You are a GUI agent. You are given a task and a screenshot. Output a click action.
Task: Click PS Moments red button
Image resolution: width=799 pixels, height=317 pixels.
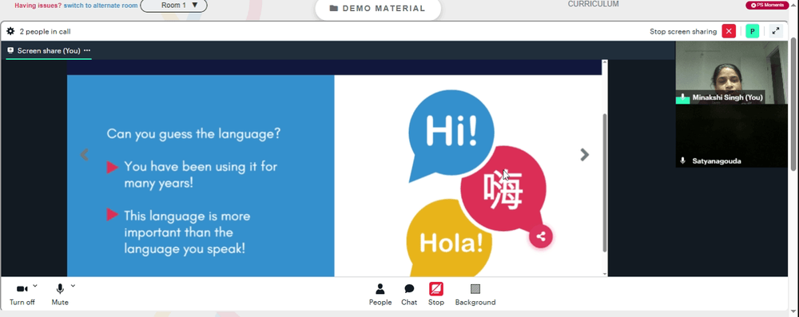[x=767, y=5]
